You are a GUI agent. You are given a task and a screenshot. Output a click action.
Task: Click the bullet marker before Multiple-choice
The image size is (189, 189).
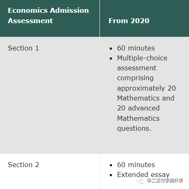(111, 59)
